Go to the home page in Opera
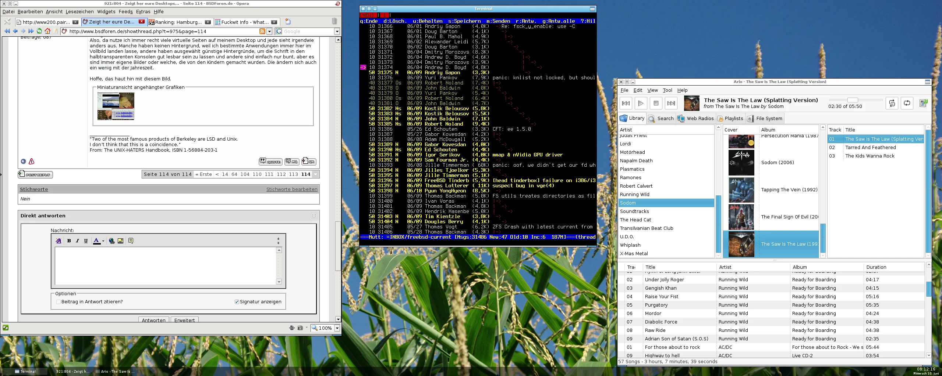 [x=47, y=31]
